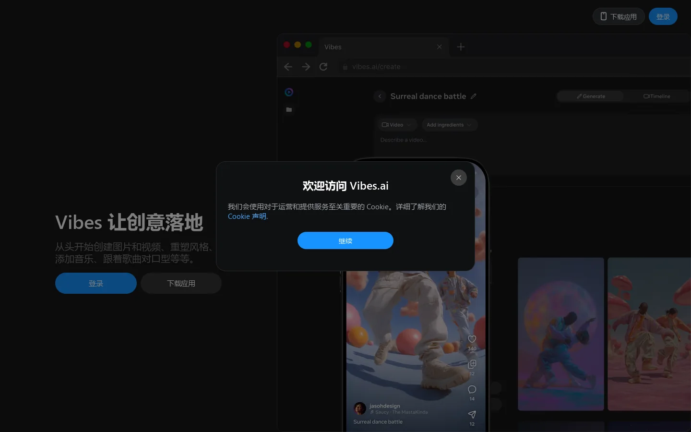Click the remix icon above 12 on phone
This screenshot has height=432, width=691.
coord(472,364)
